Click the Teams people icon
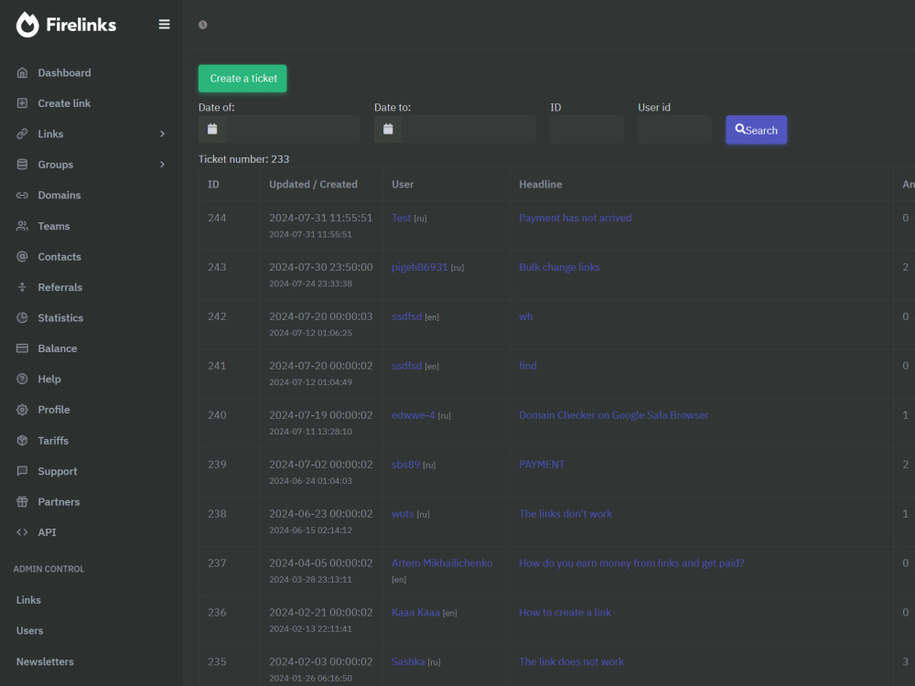Viewport: 915px width, 686px height. click(x=22, y=226)
